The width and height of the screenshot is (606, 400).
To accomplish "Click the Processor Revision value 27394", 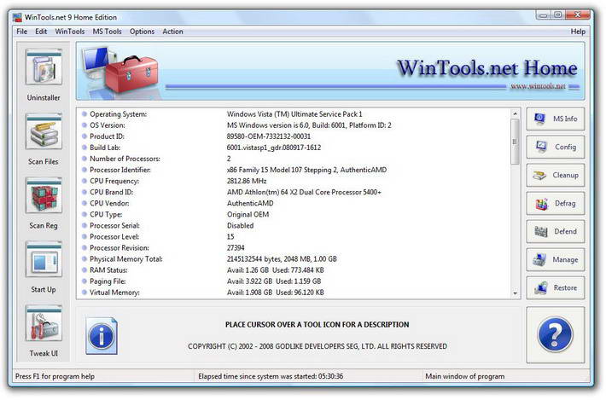I will pyautogui.click(x=236, y=248).
